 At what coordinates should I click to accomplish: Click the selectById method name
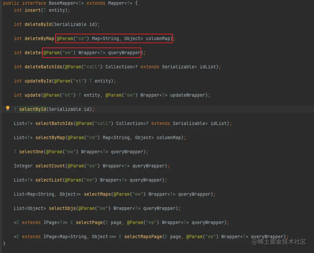point(33,109)
